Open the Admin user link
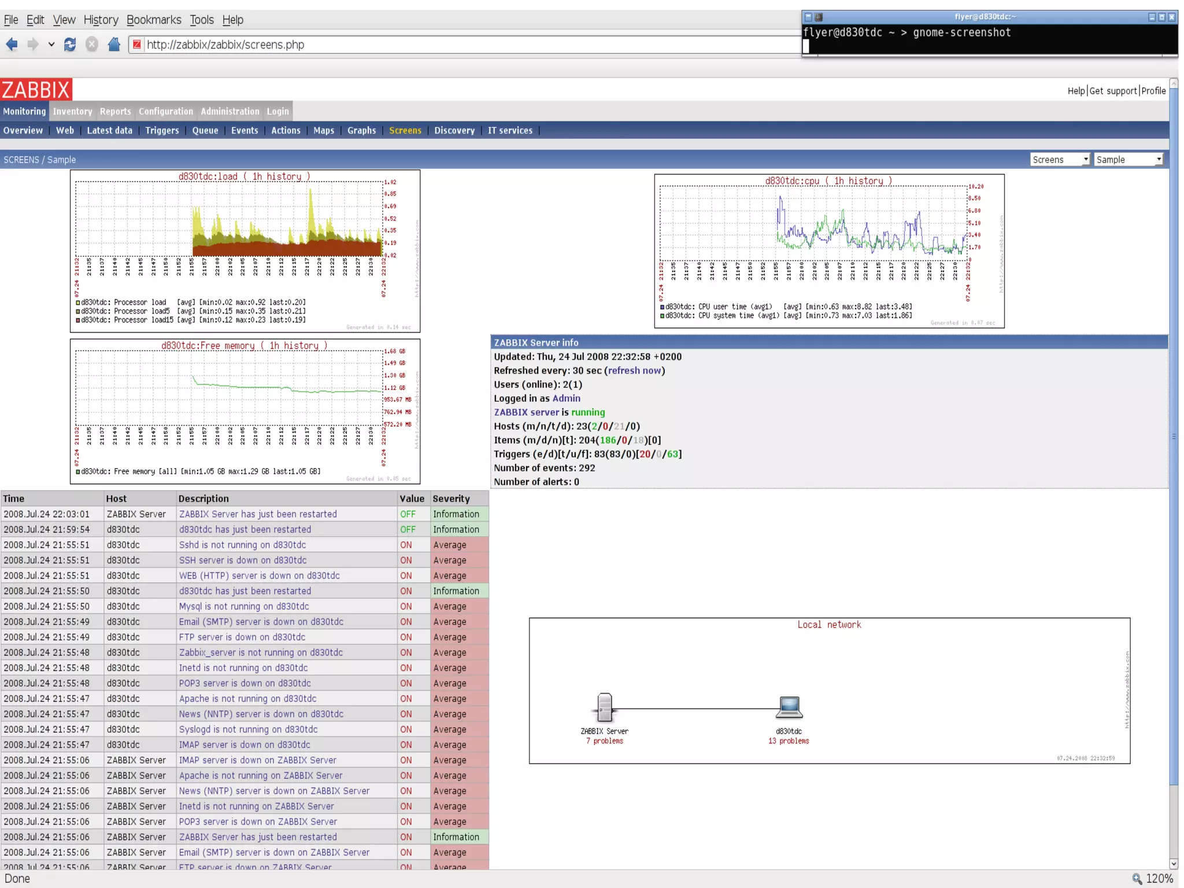 pos(566,399)
